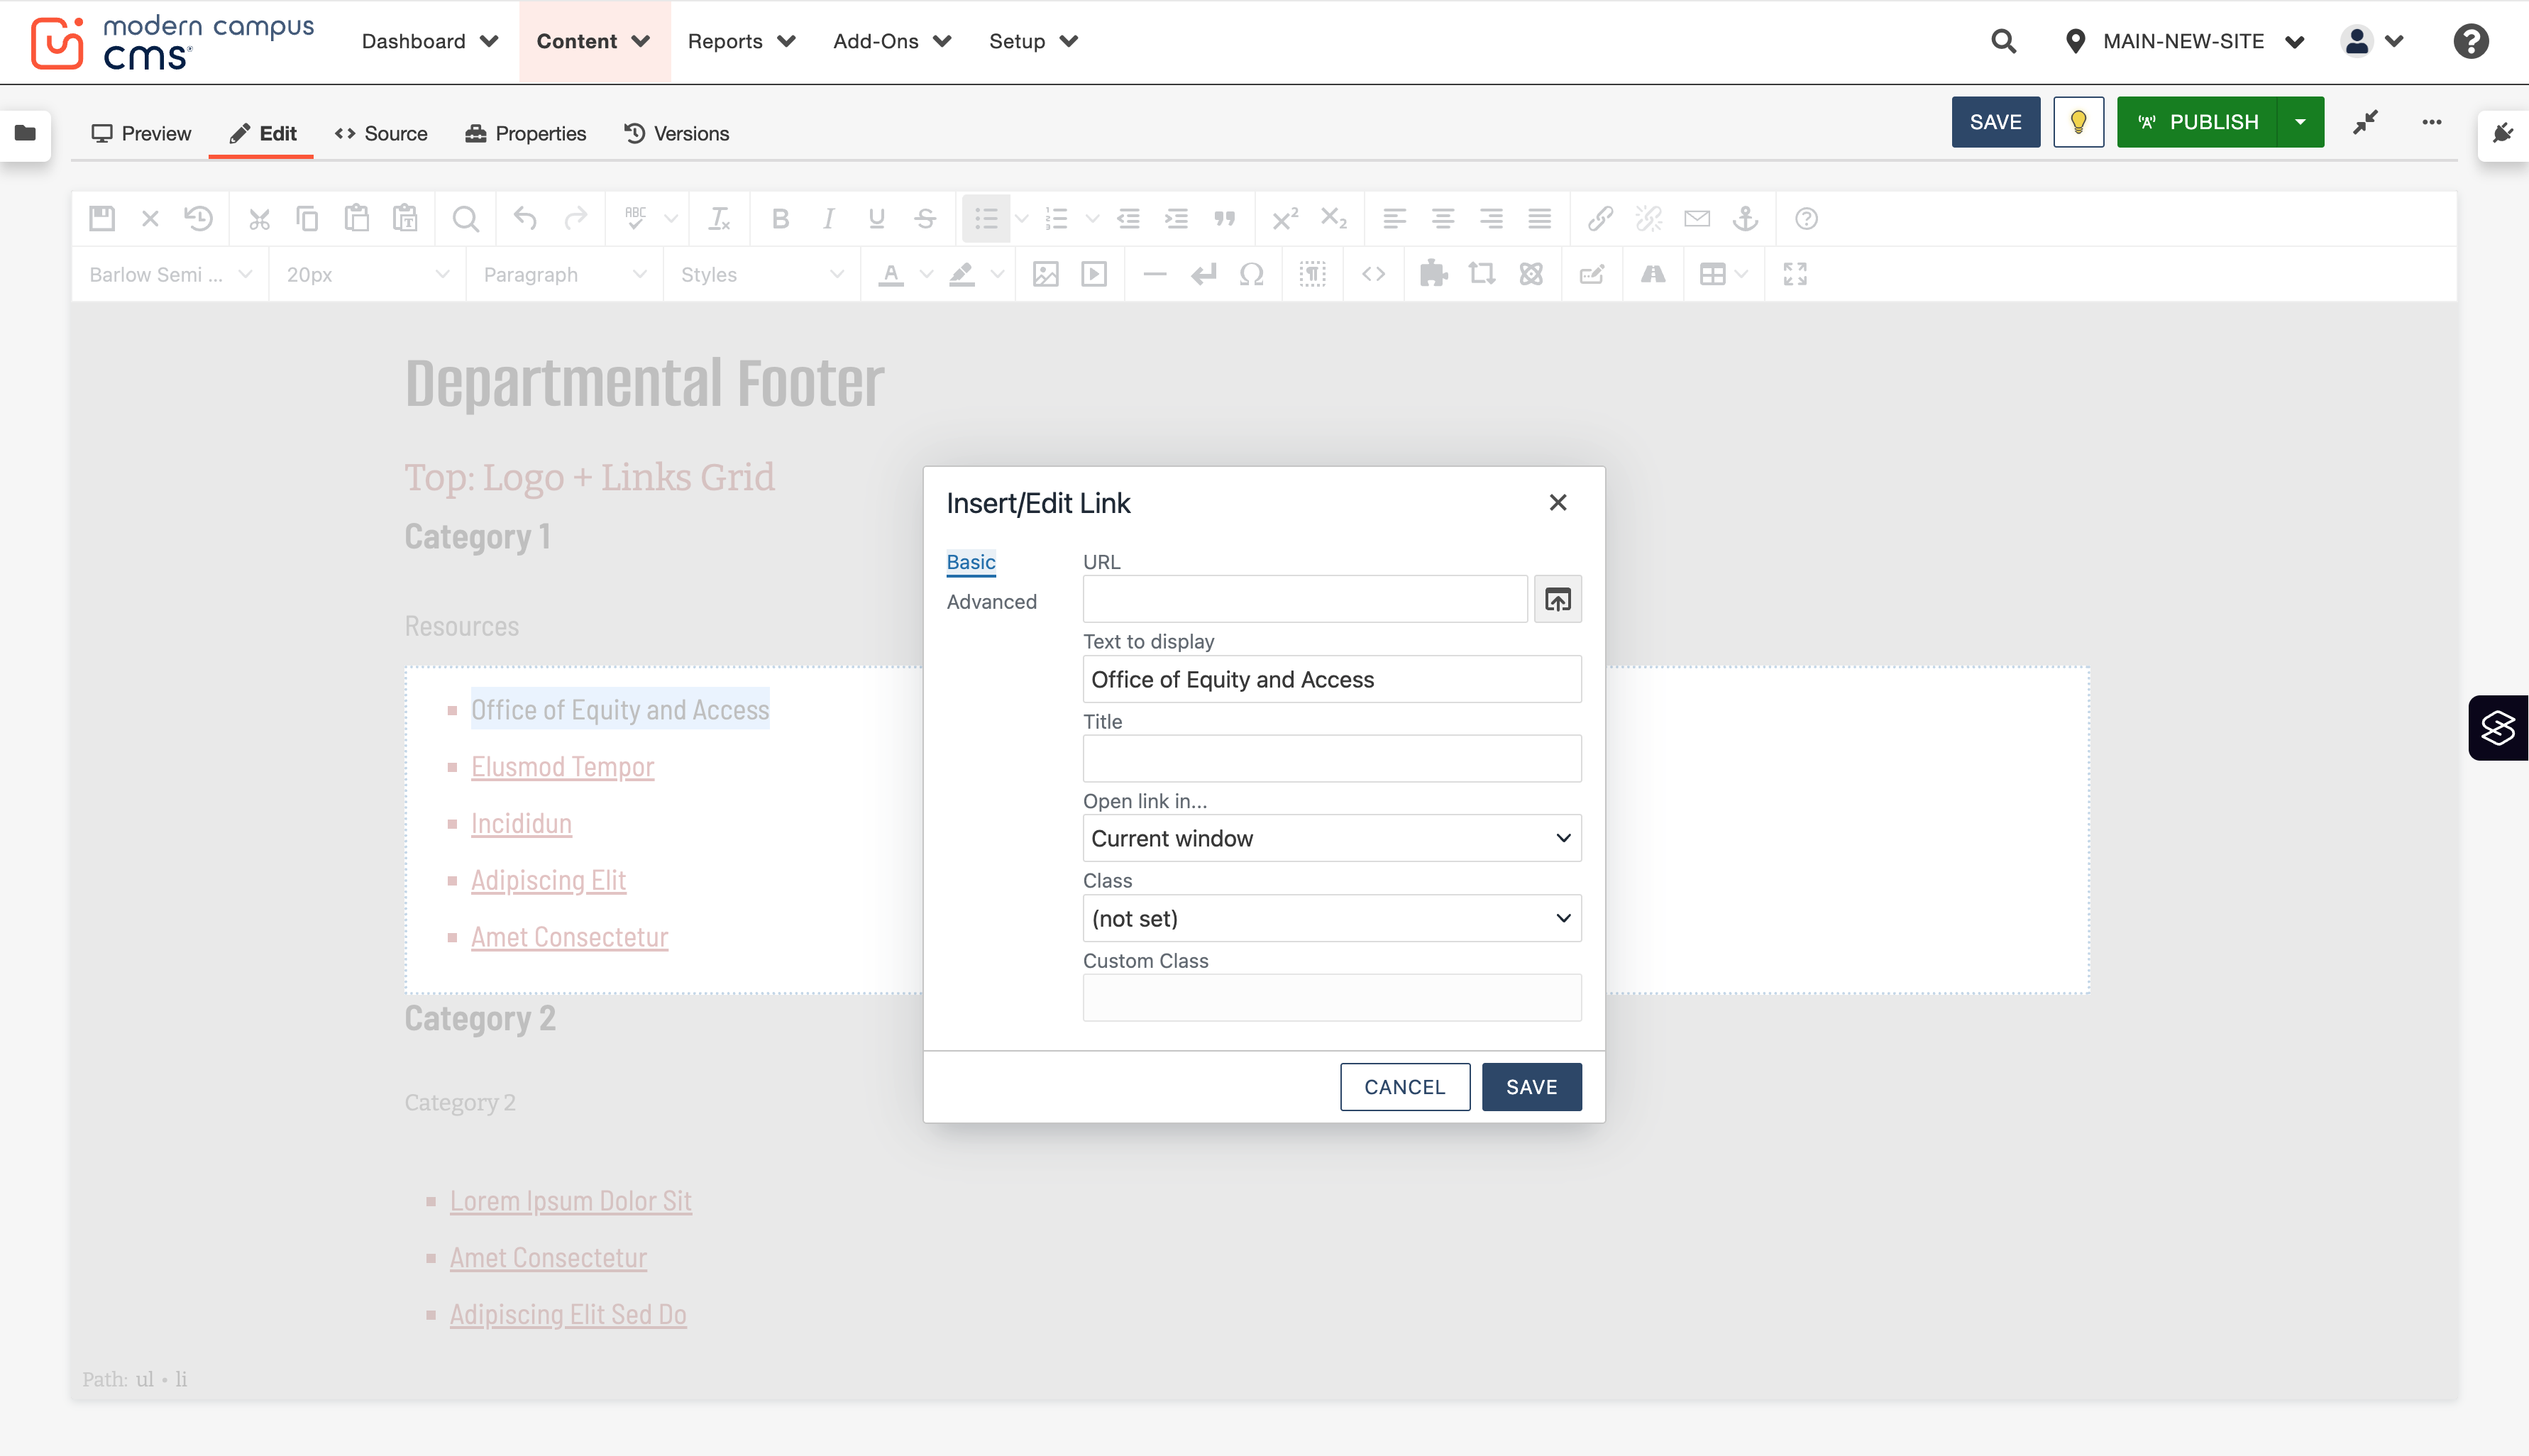This screenshot has height=1456, width=2529.
Task: Click the text color swatch button
Action: tap(890, 274)
